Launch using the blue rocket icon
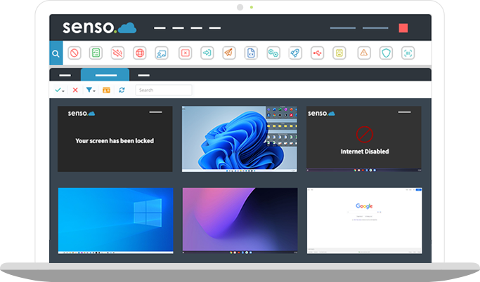The width and height of the screenshot is (480, 282). pos(295,53)
